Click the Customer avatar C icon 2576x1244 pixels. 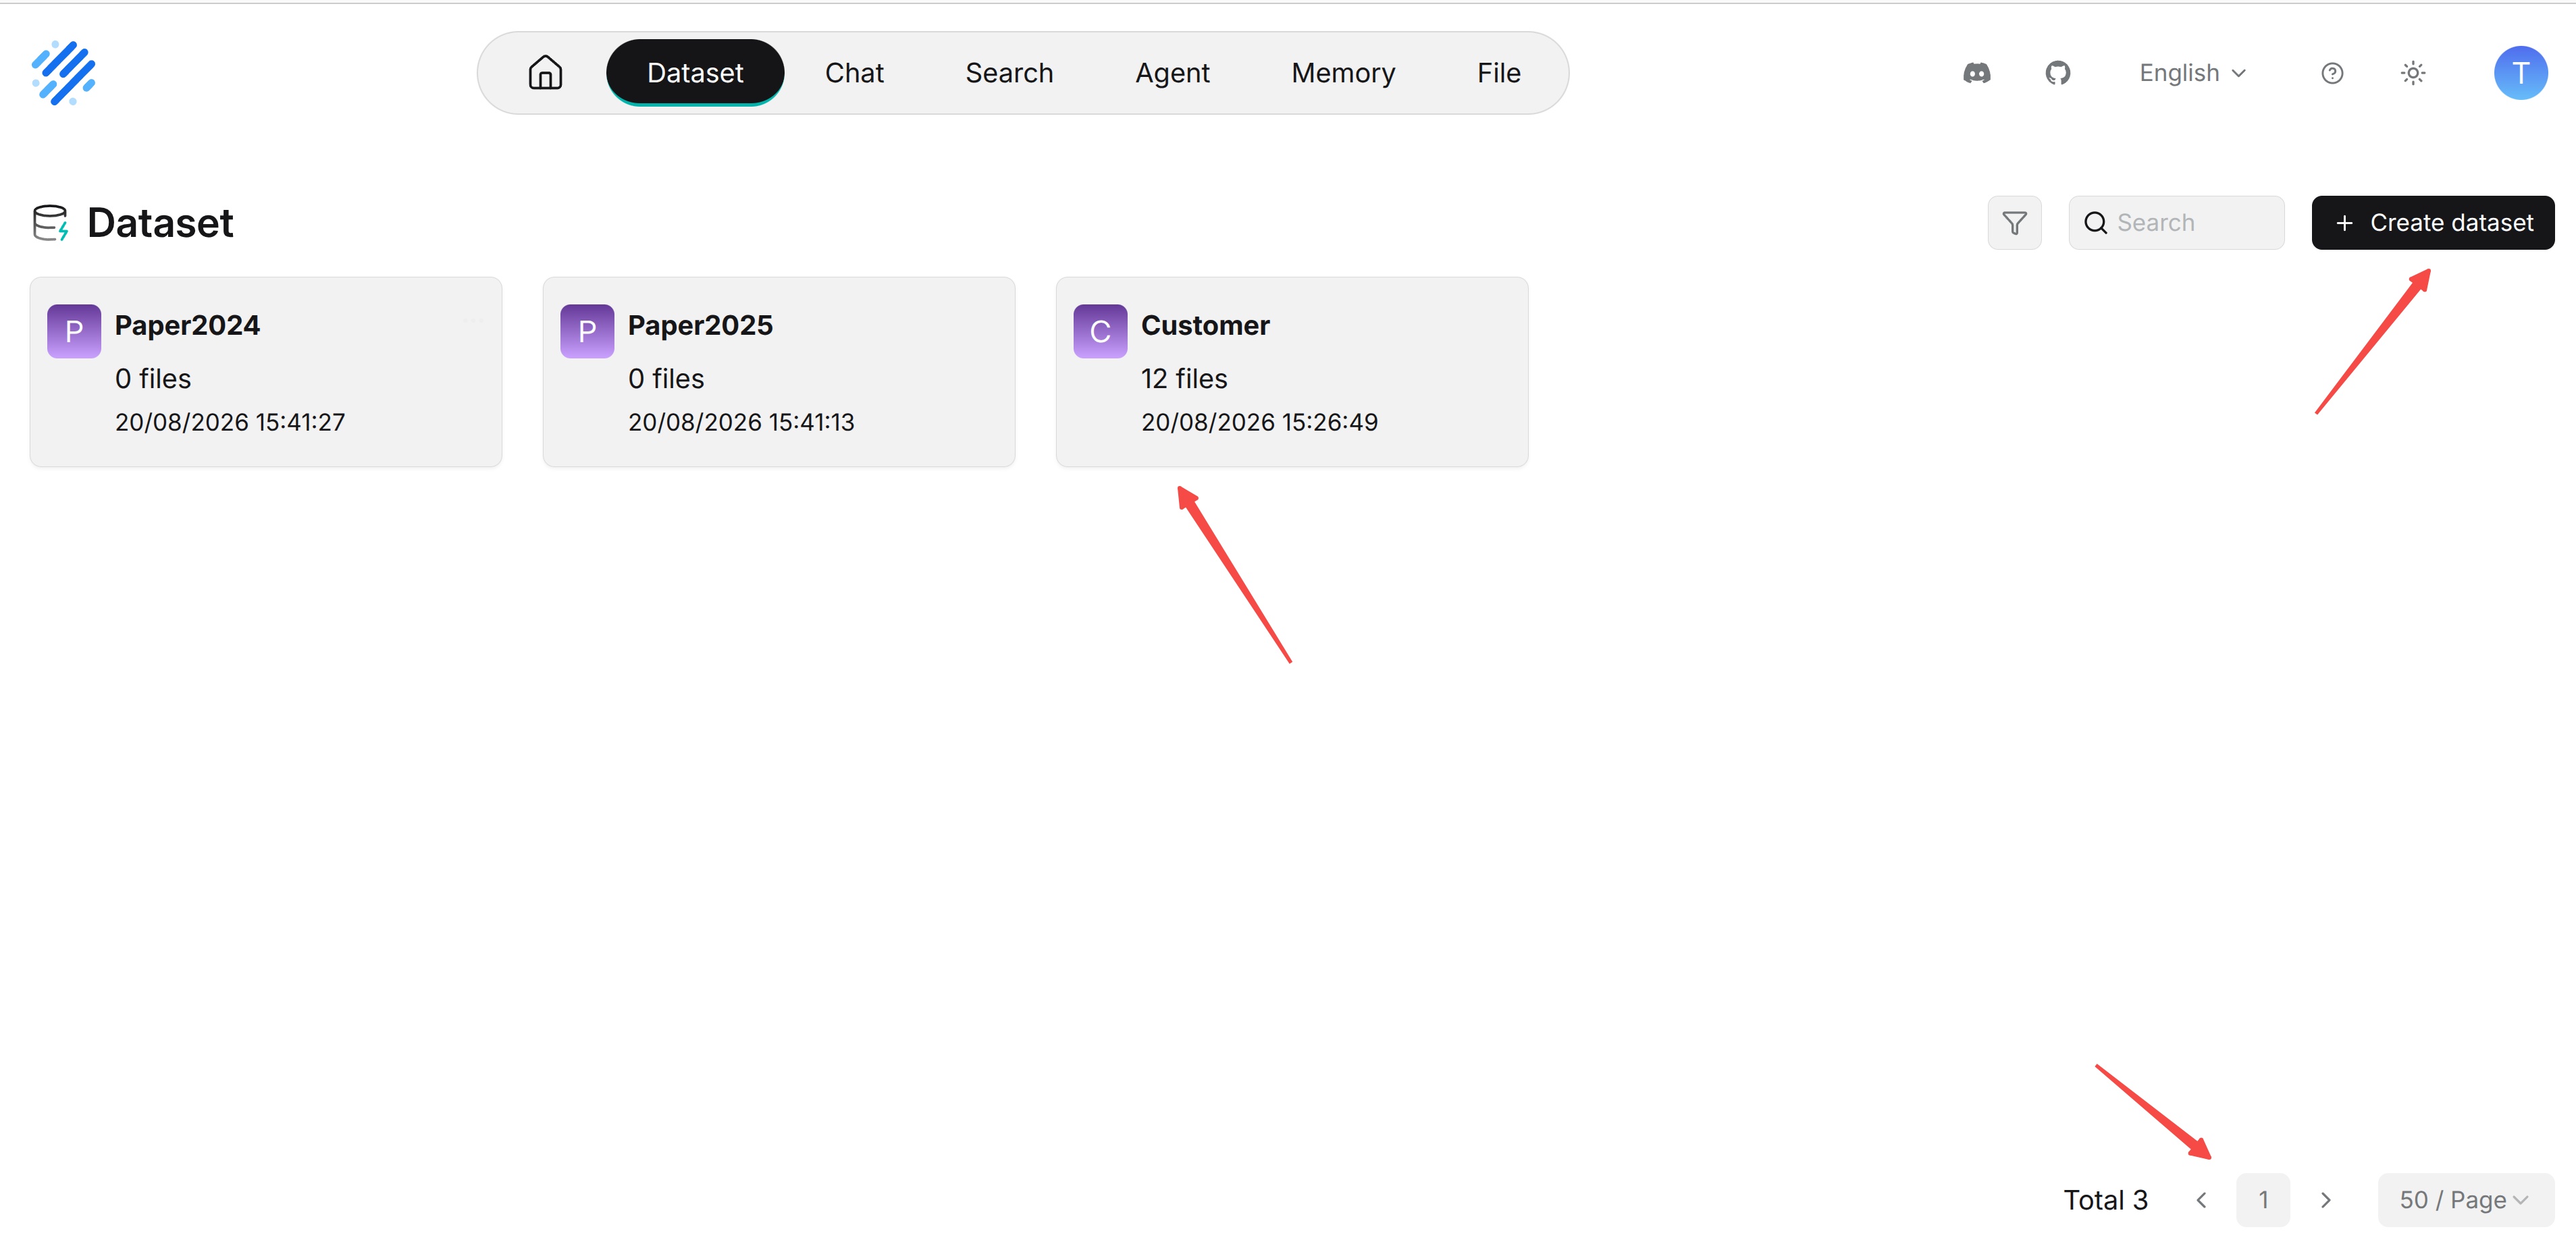coord(1100,331)
